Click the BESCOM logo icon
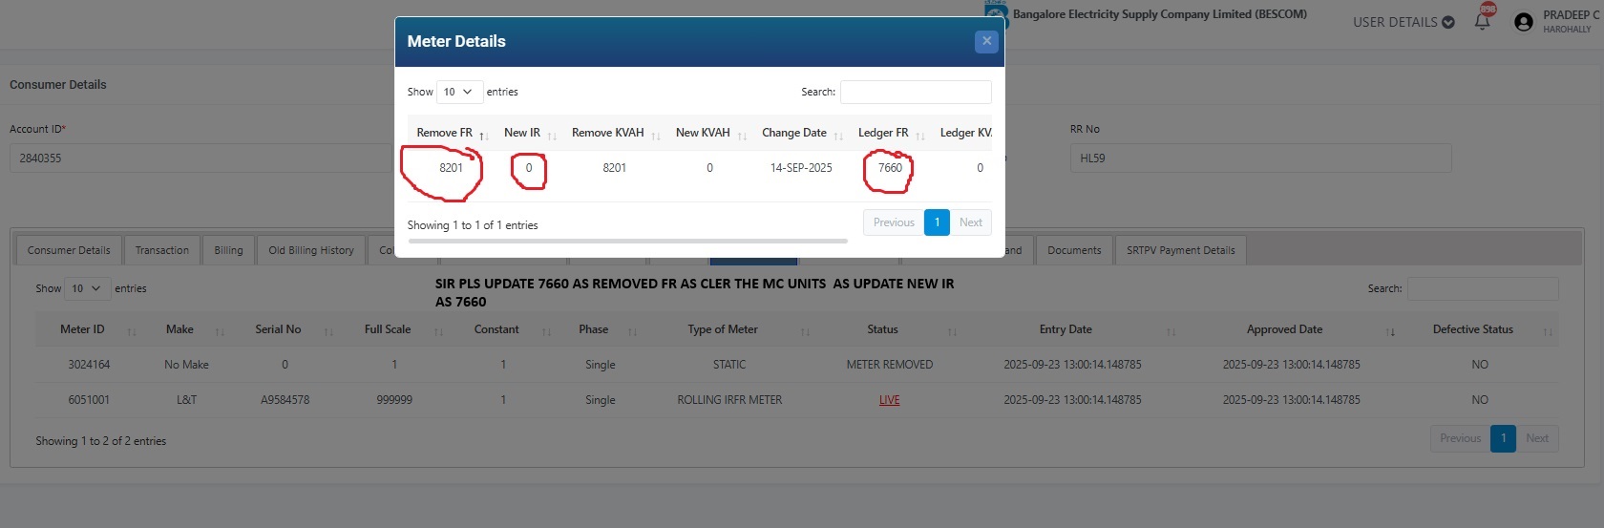Image resolution: width=1604 pixels, height=528 pixels. 996,13
